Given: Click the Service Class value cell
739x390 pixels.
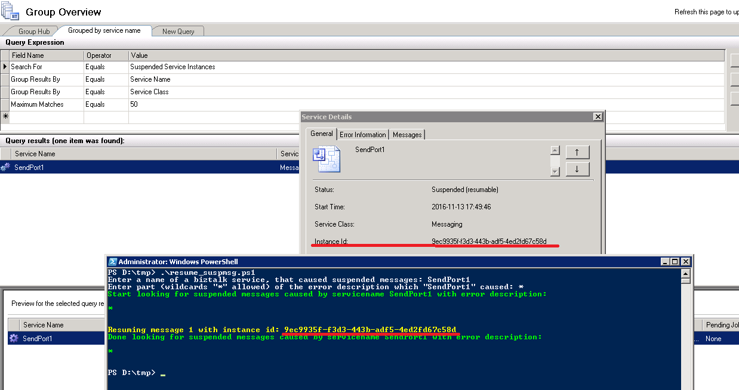Looking at the screenshot, I should [x=427, y=92].
